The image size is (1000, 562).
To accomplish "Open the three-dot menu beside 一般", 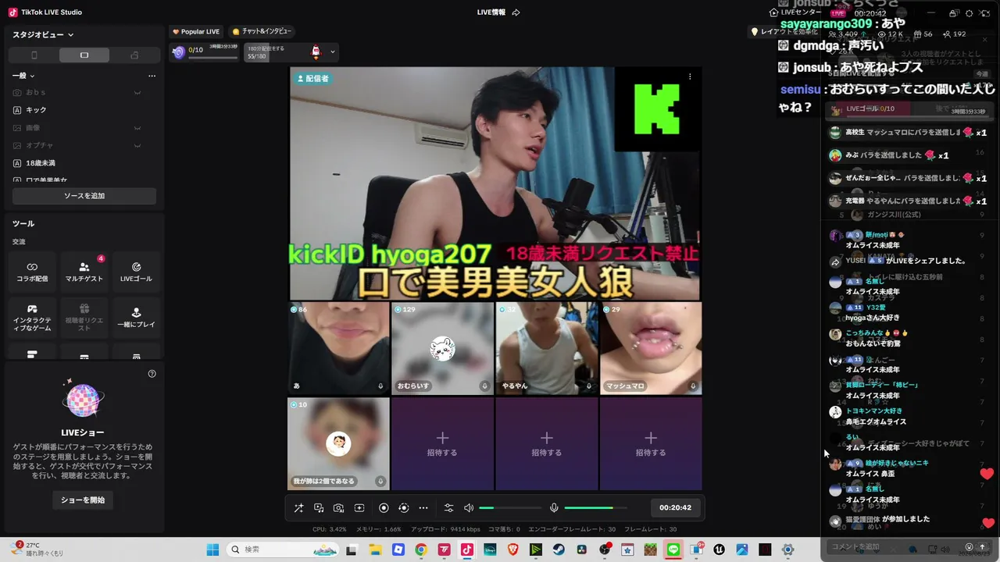I will click(x=152, y=76).
